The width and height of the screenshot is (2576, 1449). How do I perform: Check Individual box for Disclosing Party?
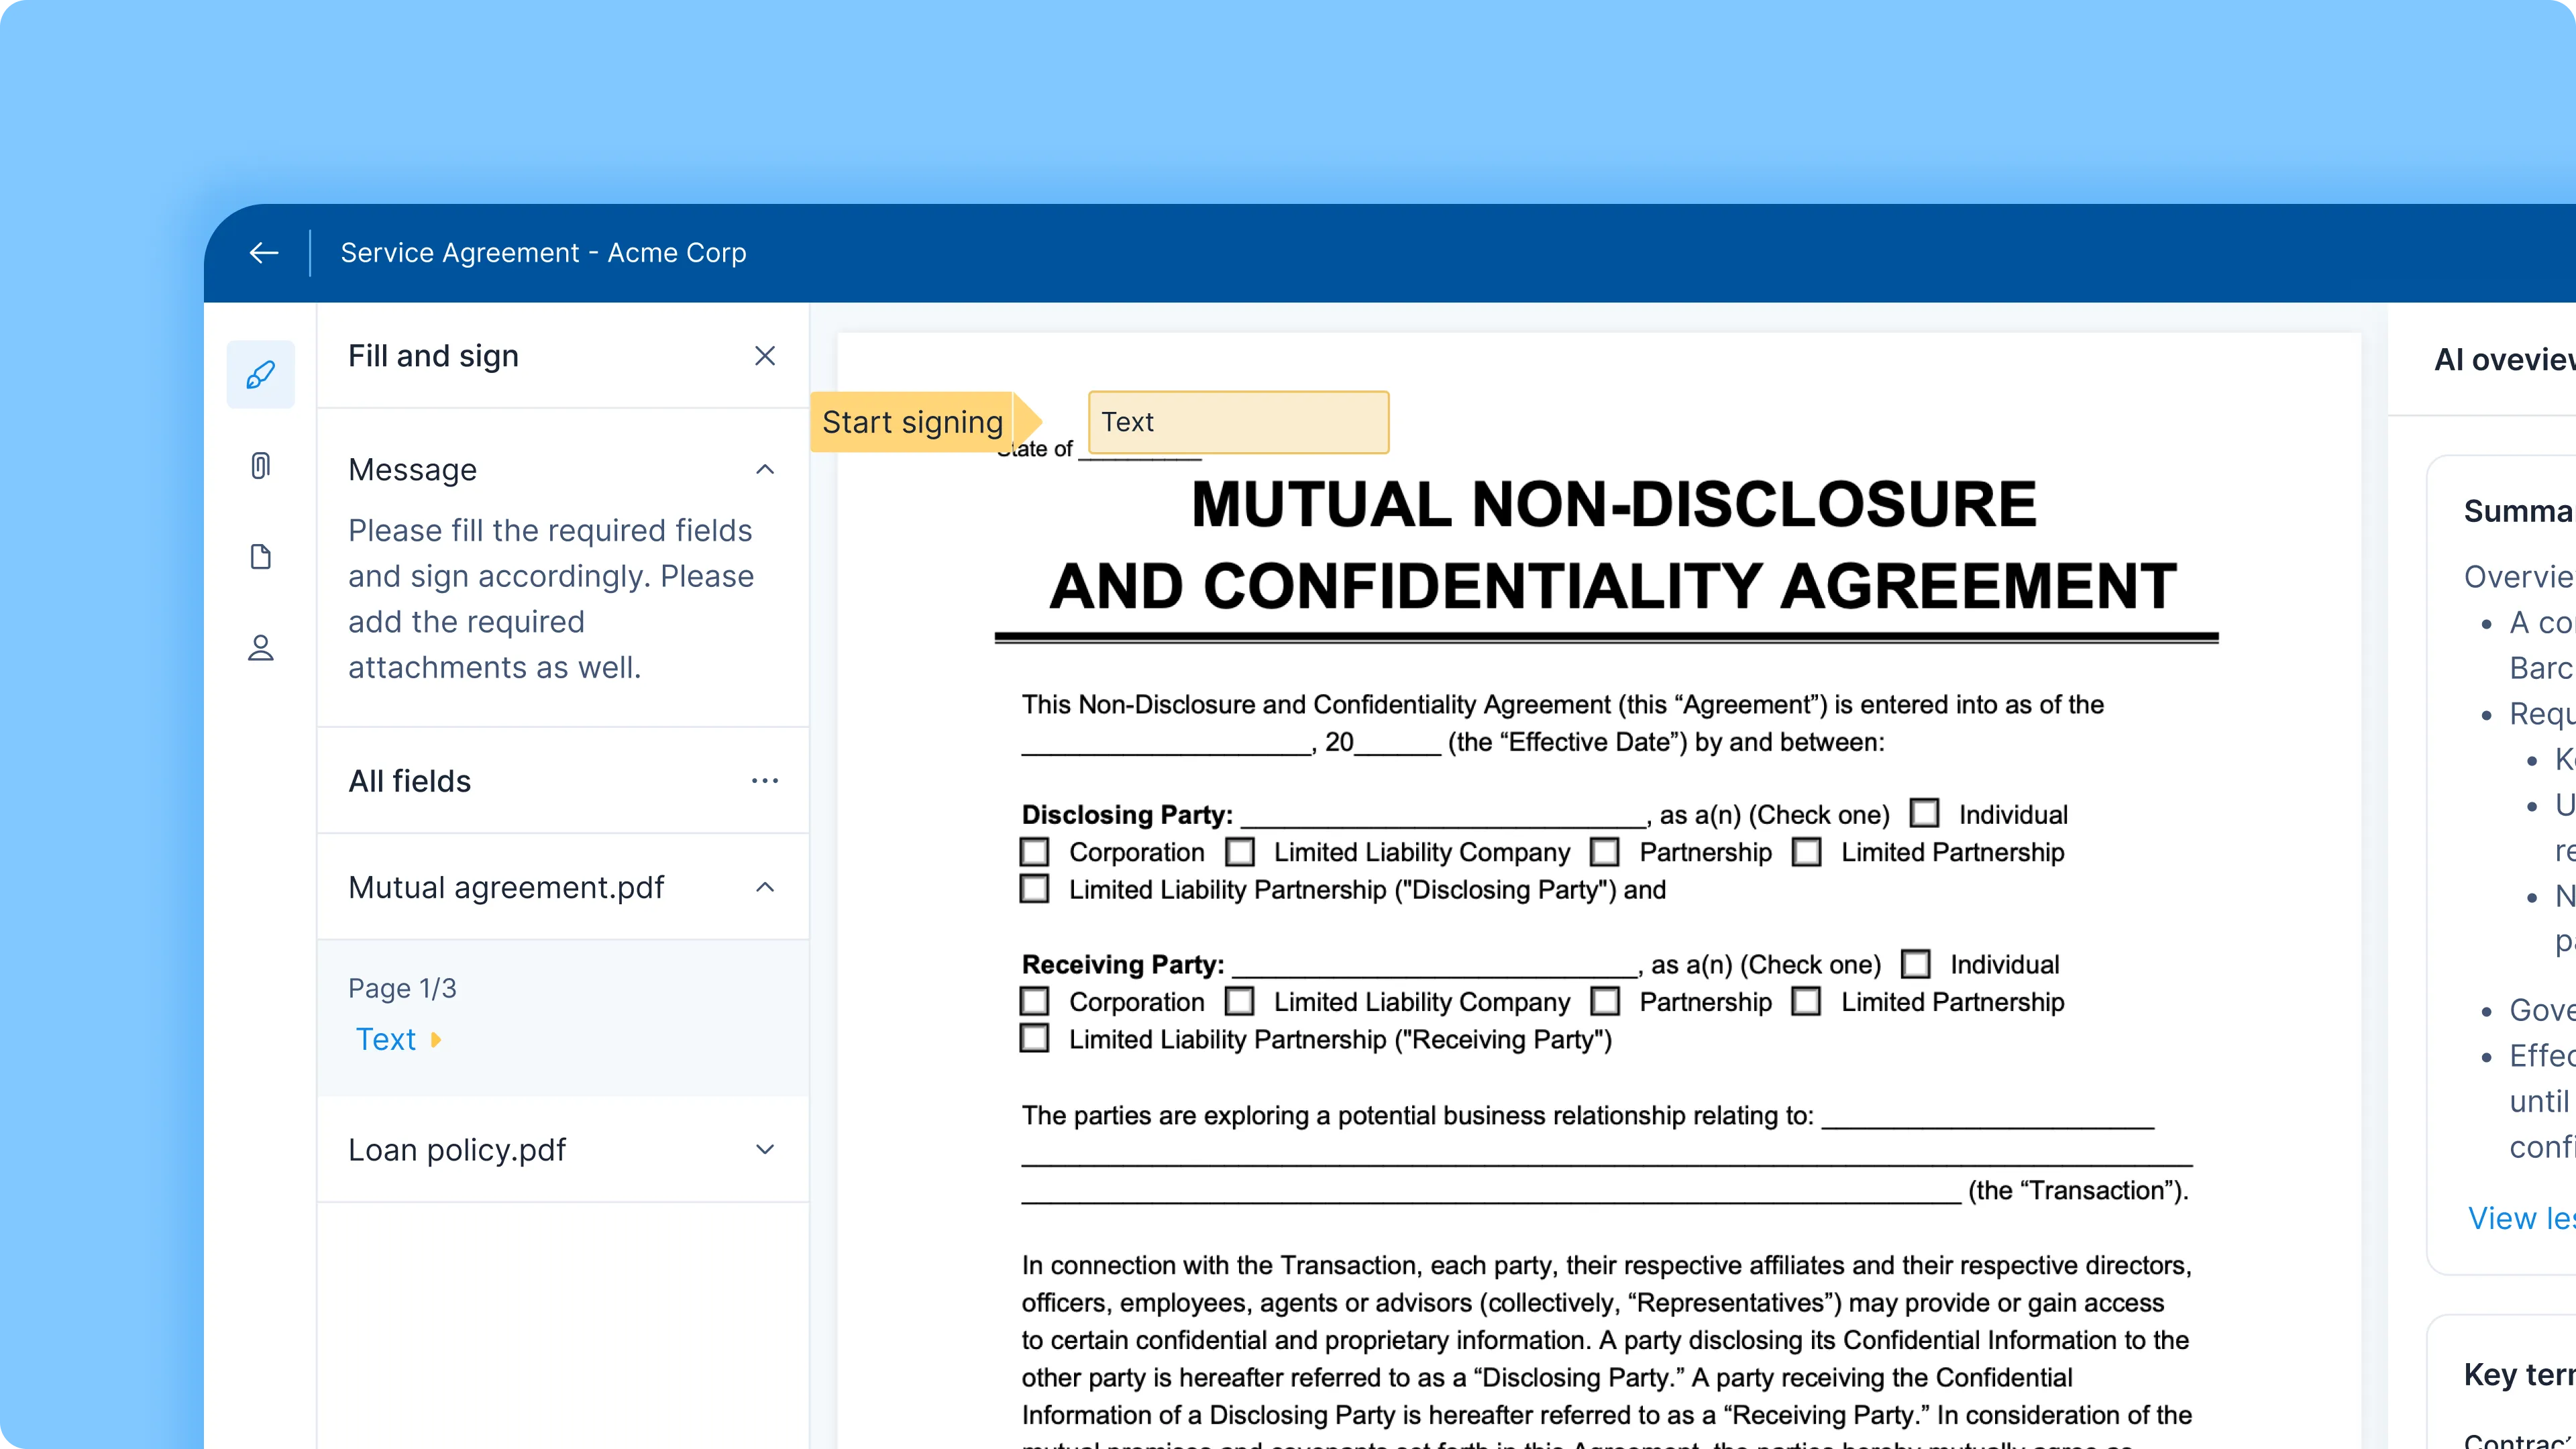(1924, 813)
